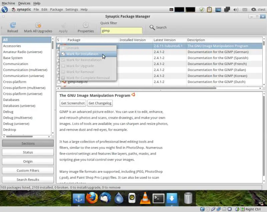Click the Mark All Upgrades icon
Image resolution: width=267 pixels, height=212 pixels.
38,25
